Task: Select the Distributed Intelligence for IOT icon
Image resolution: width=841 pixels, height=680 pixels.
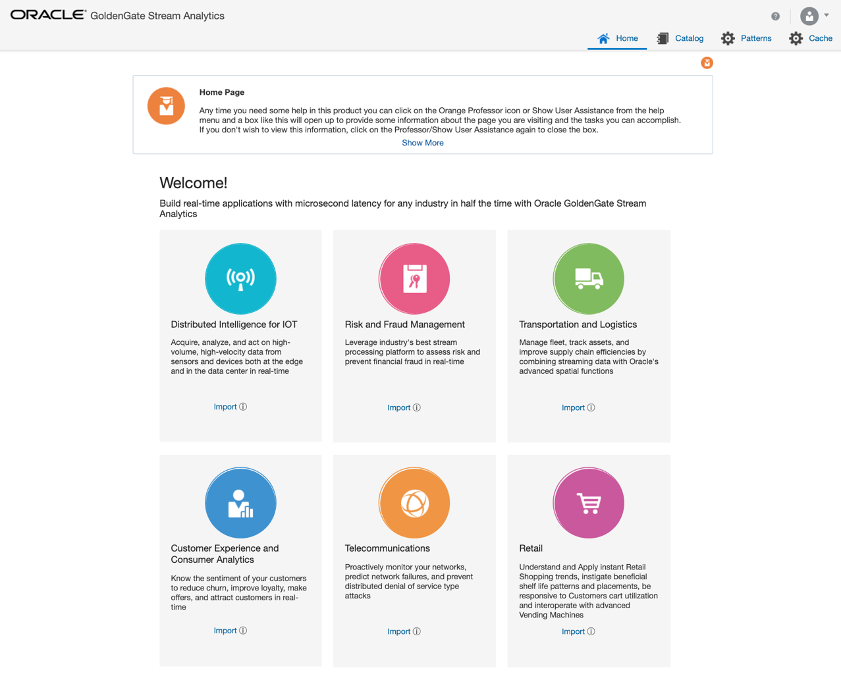Action: pos(240,278)
